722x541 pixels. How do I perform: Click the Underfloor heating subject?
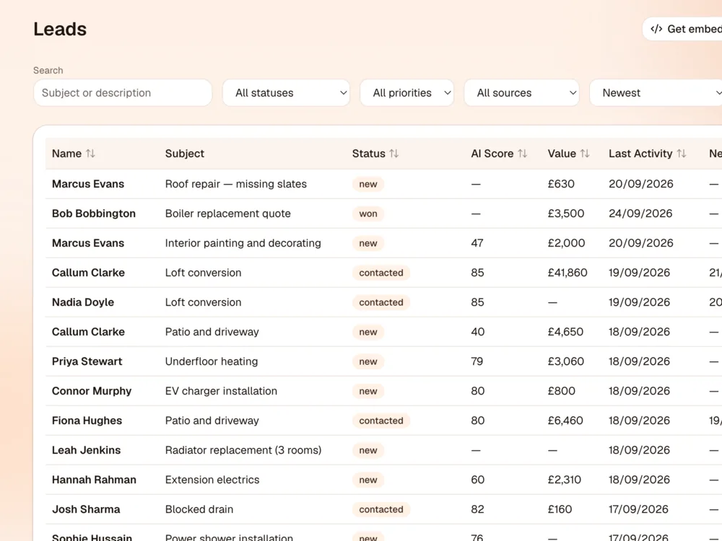(x=212, y=361)
